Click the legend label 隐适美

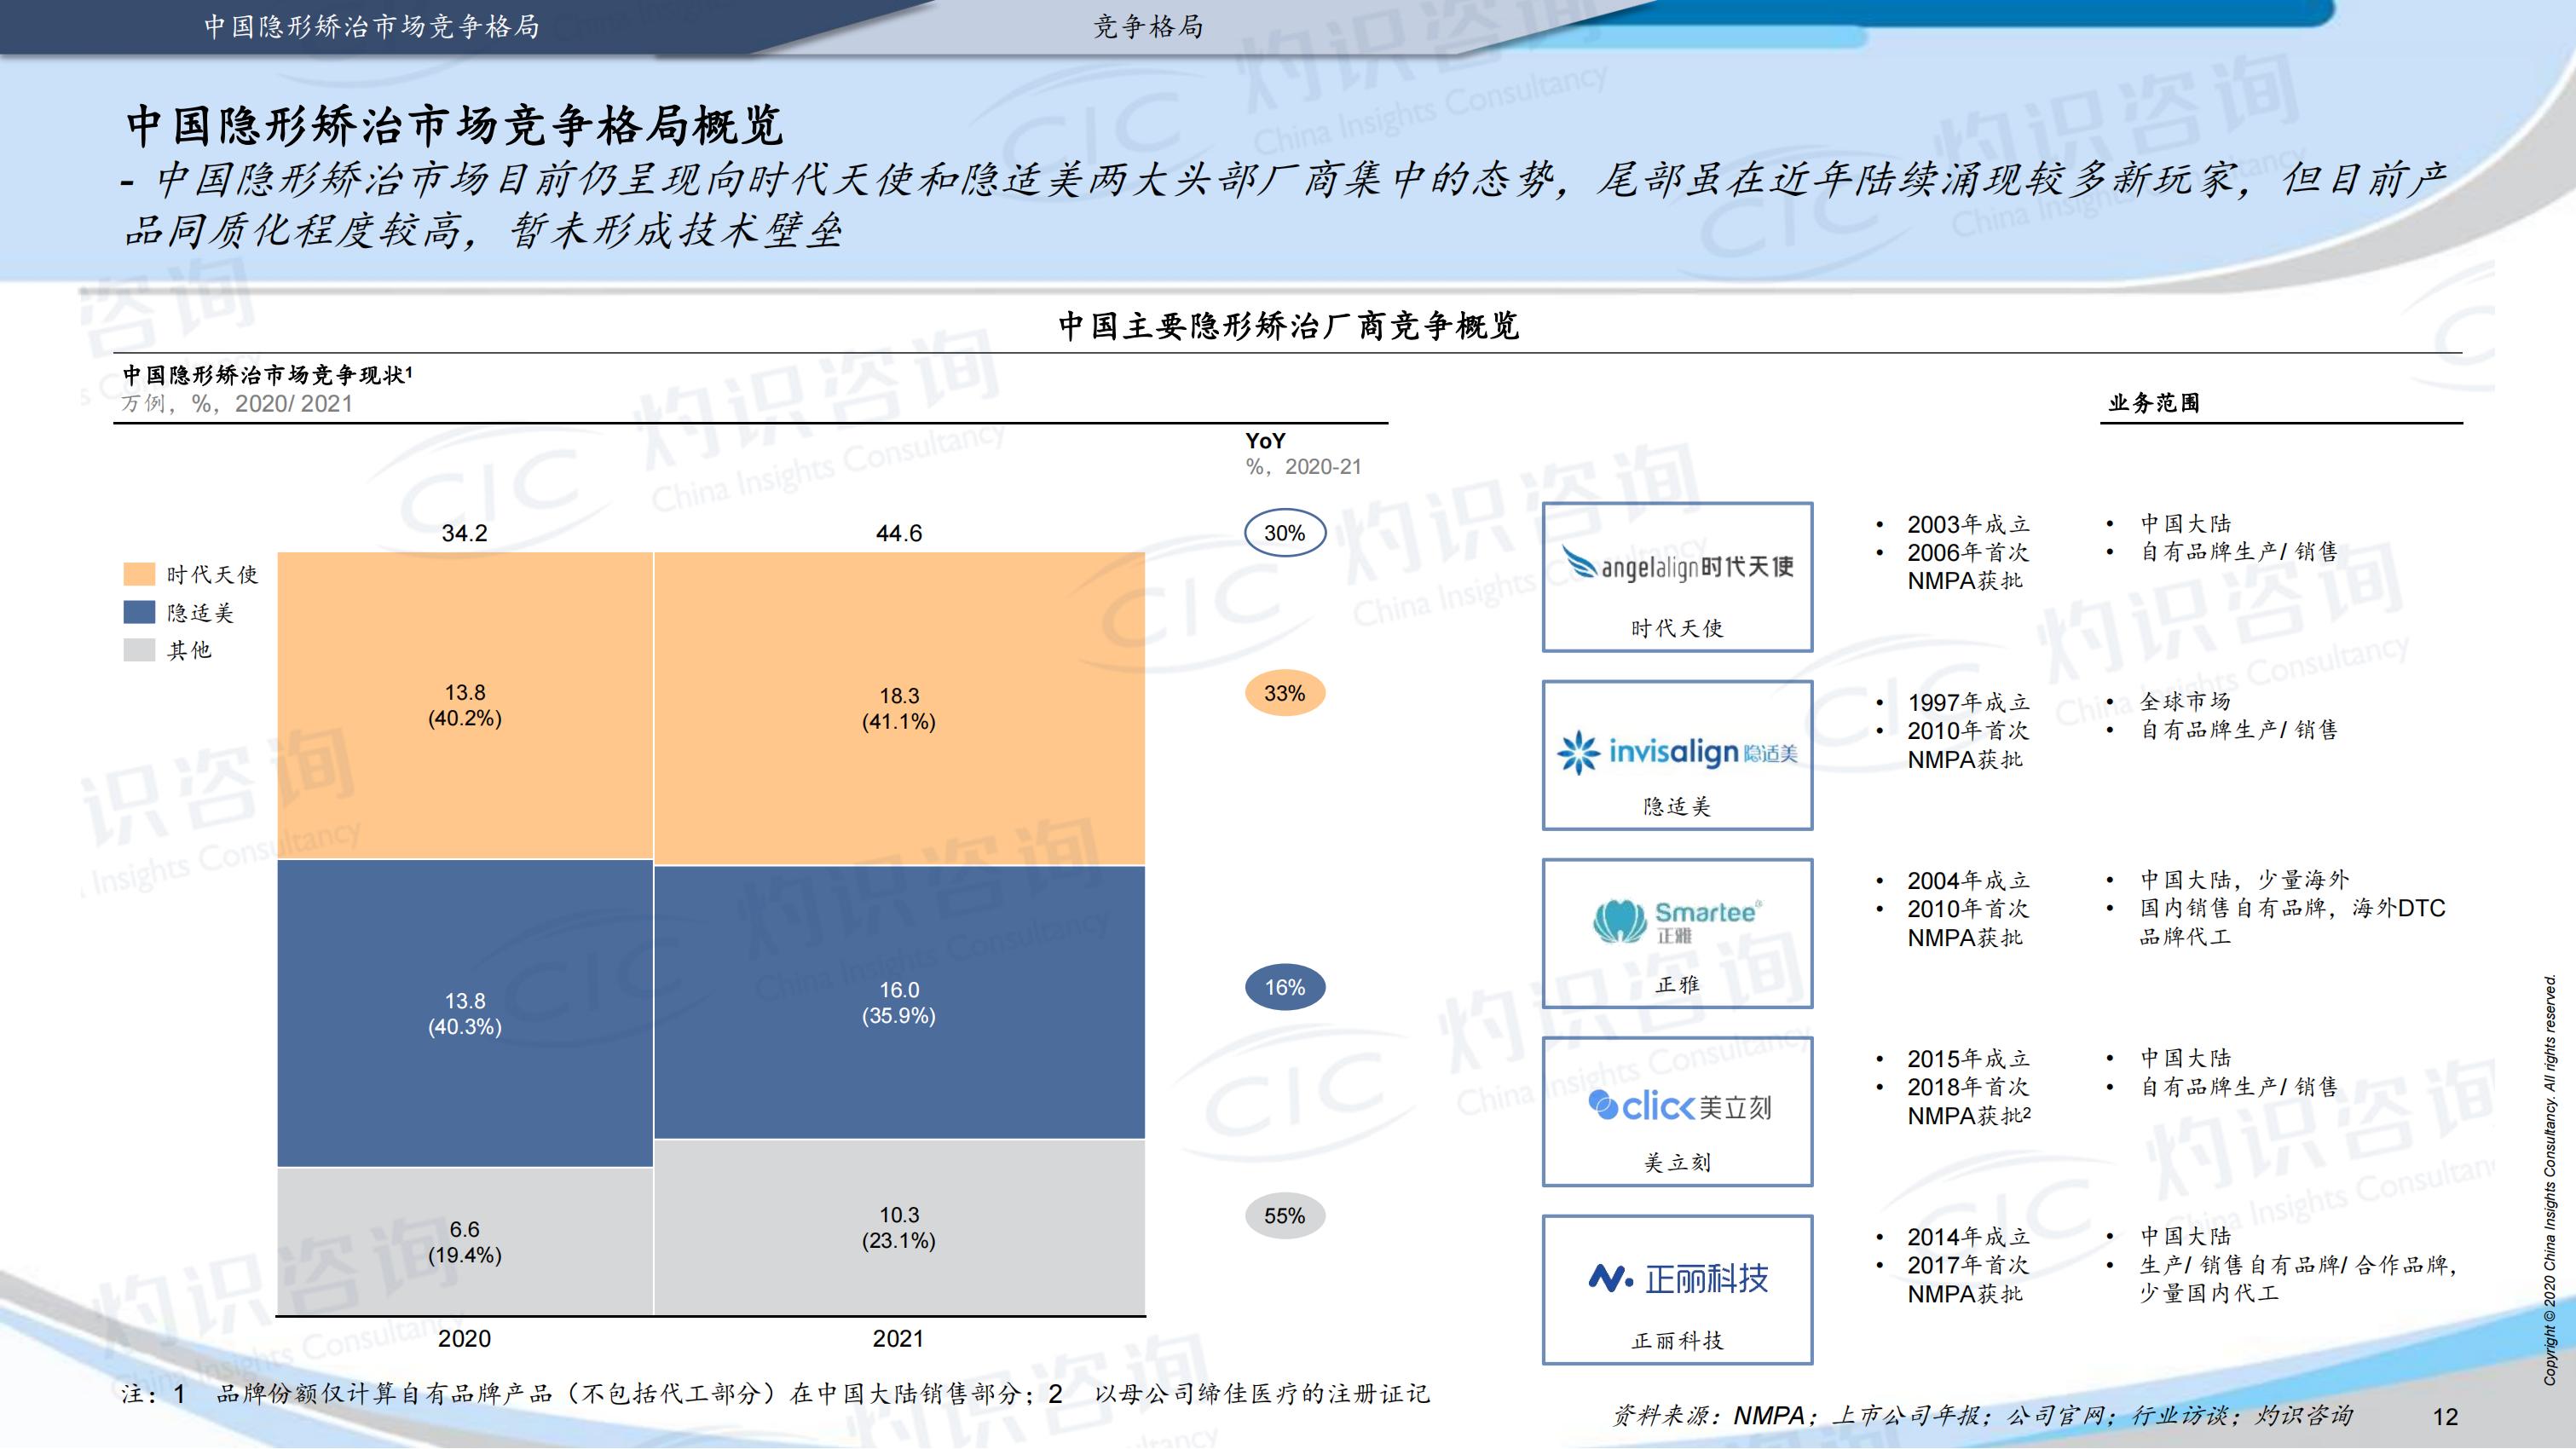(200, 612)
